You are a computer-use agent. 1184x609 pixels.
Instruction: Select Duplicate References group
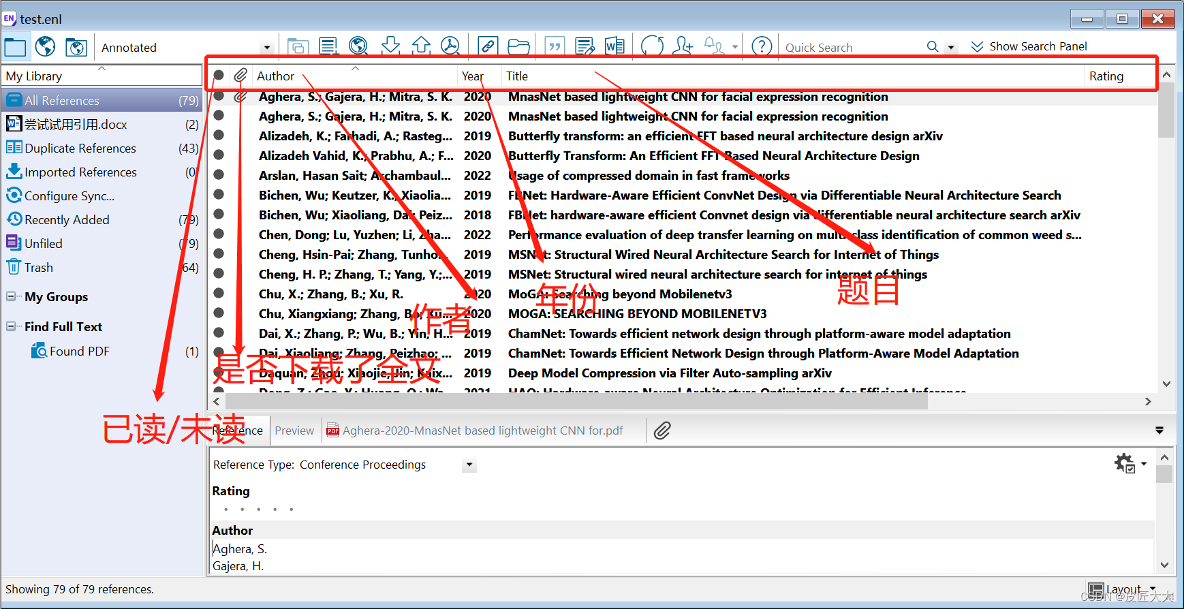[102, 148]
